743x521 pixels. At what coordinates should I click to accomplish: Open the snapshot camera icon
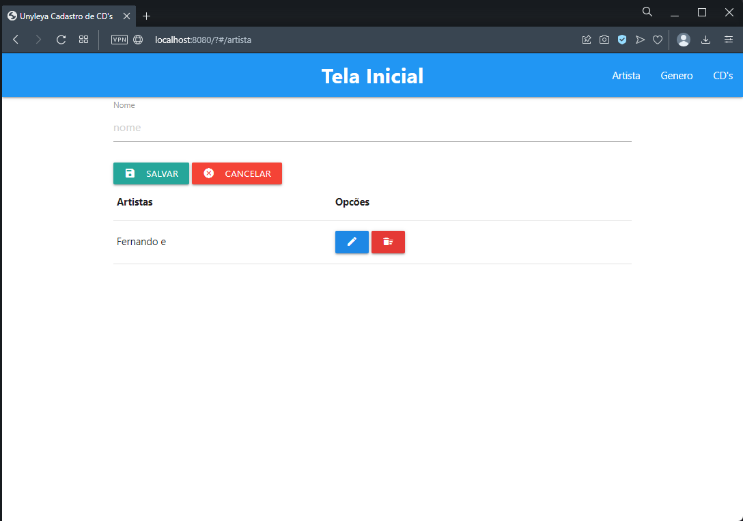pyautogui.click(x=604, y=40)
